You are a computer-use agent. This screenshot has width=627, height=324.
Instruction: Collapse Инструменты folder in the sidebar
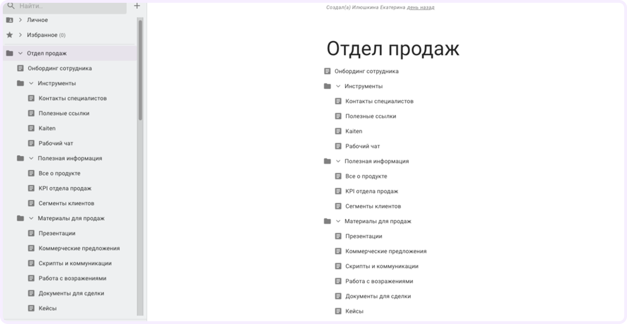(31, 83)
